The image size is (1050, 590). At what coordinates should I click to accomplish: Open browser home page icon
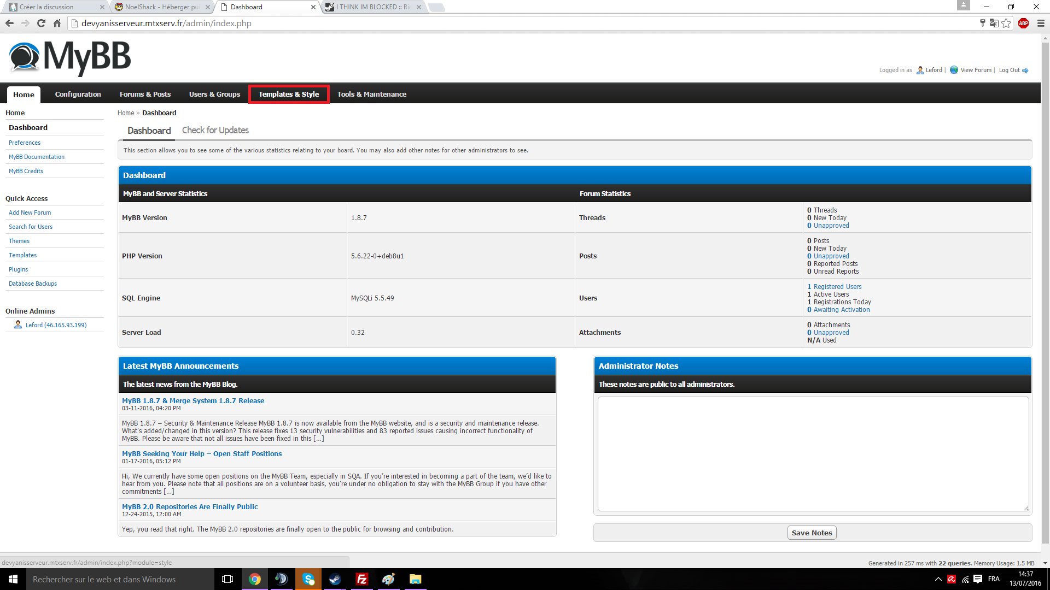57,23
